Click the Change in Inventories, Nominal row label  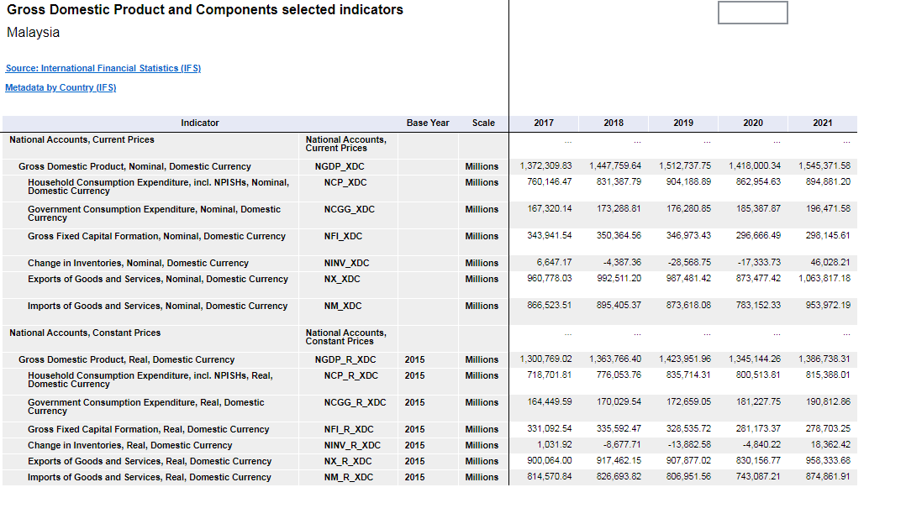click(x=138, y=263)
